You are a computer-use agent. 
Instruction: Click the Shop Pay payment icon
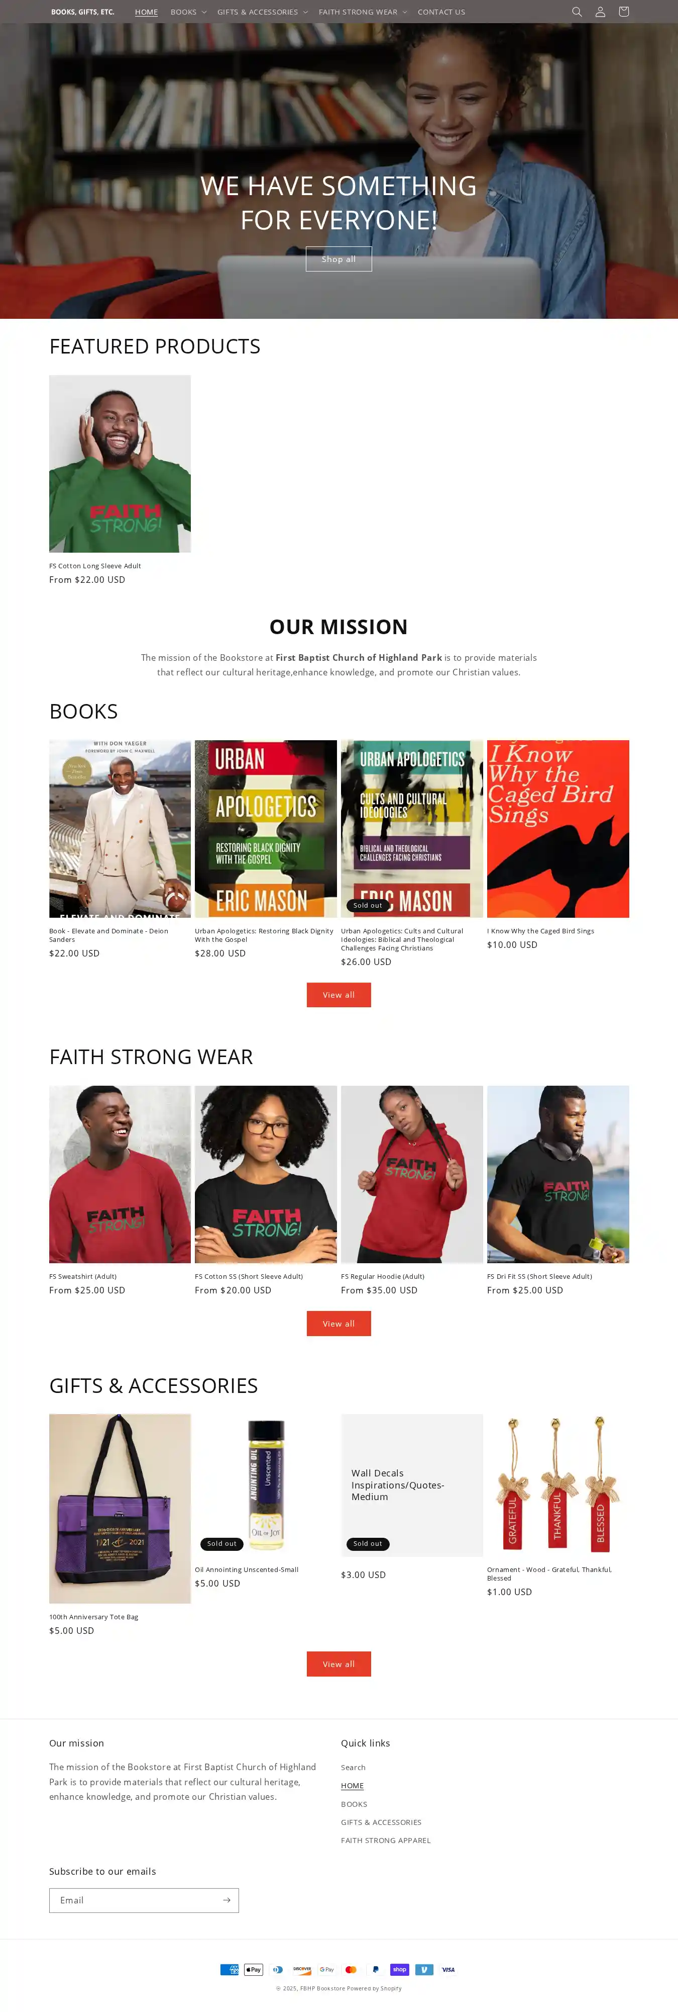(399, 1969)
